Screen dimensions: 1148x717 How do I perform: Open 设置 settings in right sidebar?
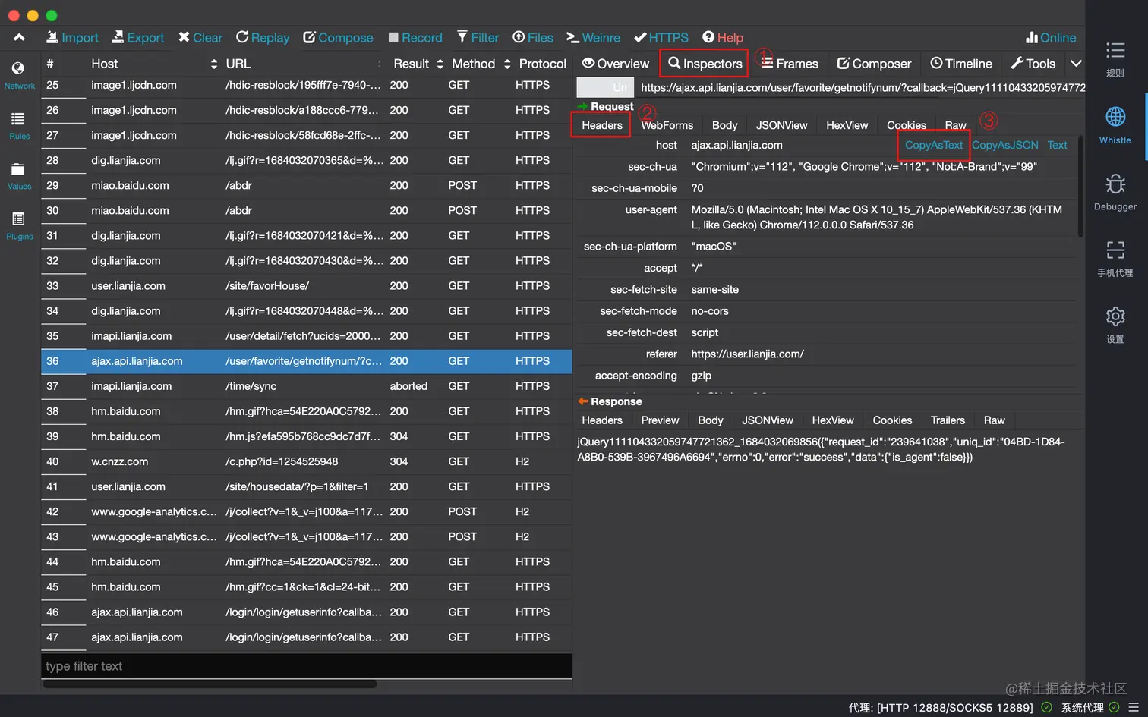(1115, 325)
